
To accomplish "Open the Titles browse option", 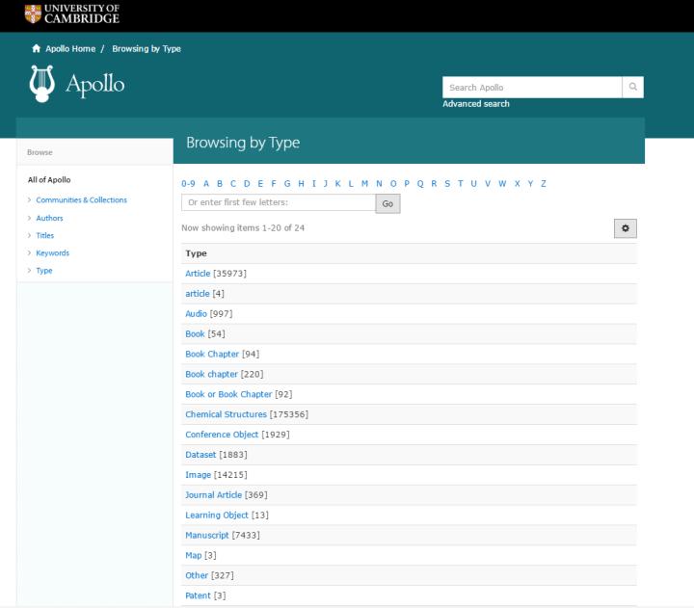I will tap(45, 235).
